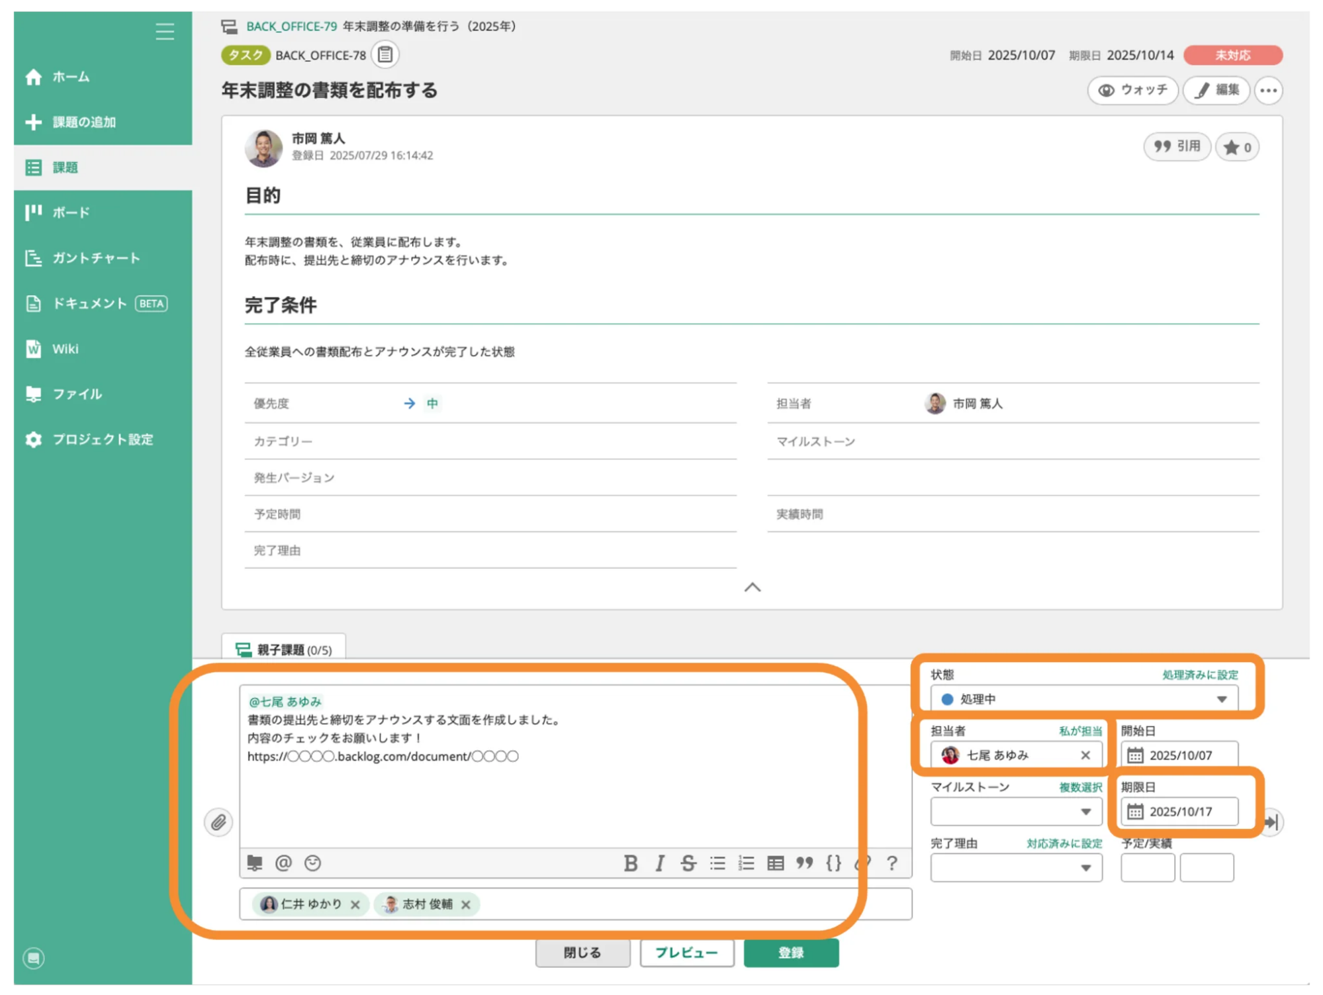Screen dimensions: 1323x995
Task: Click the プレビュー button
Action: pyautogui.click(x=686, y=953)
